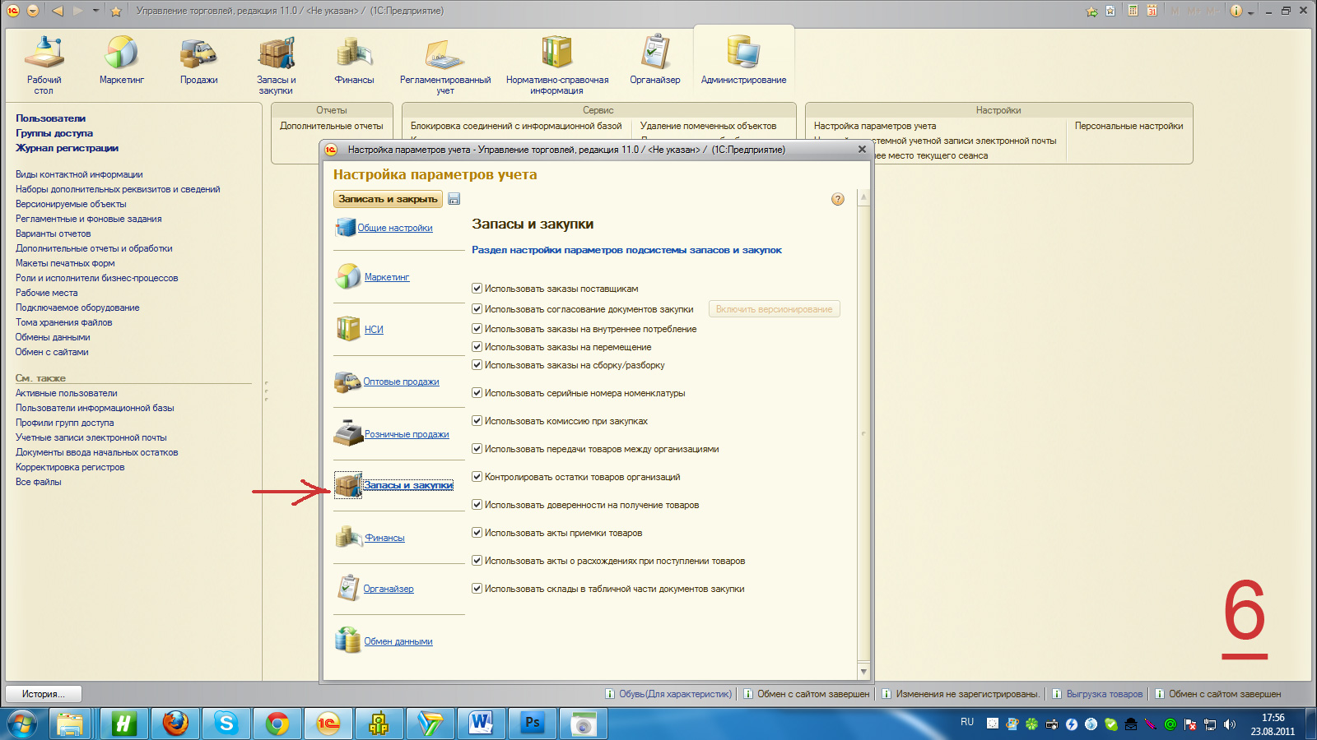Image resolution: width=1317 pixels, height=740 pixels.
Task: Open Блокировка соединений с информационной базой
Action: (516, 126)
